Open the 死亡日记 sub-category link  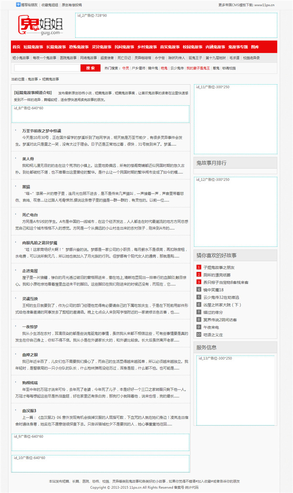point(124,58)
